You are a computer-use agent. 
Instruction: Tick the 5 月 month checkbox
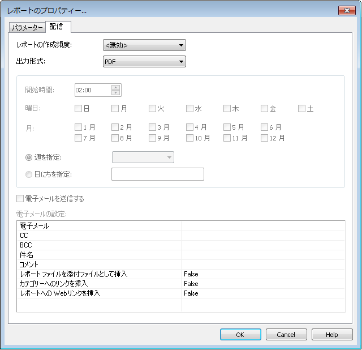pos(227,127)
